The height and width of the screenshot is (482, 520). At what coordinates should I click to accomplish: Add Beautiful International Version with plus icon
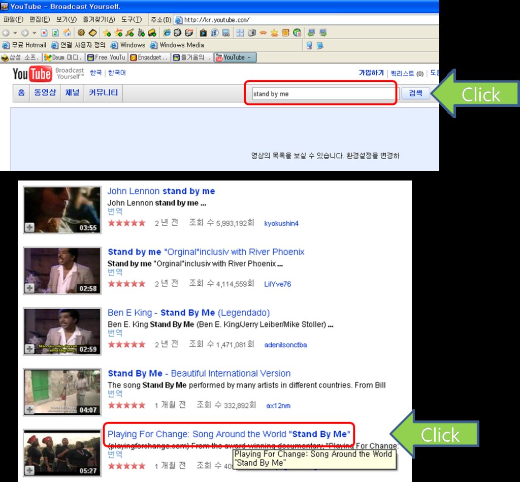29,410
